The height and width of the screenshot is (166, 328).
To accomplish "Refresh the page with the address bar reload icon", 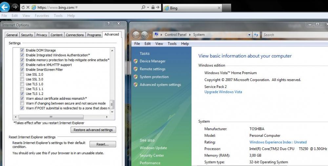I will pyautogui.click(x=23, y=8).
